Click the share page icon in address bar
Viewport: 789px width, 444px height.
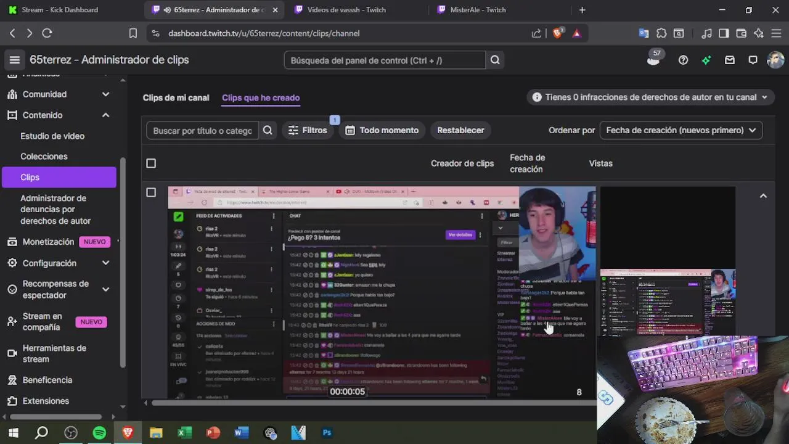coord(536,33)
